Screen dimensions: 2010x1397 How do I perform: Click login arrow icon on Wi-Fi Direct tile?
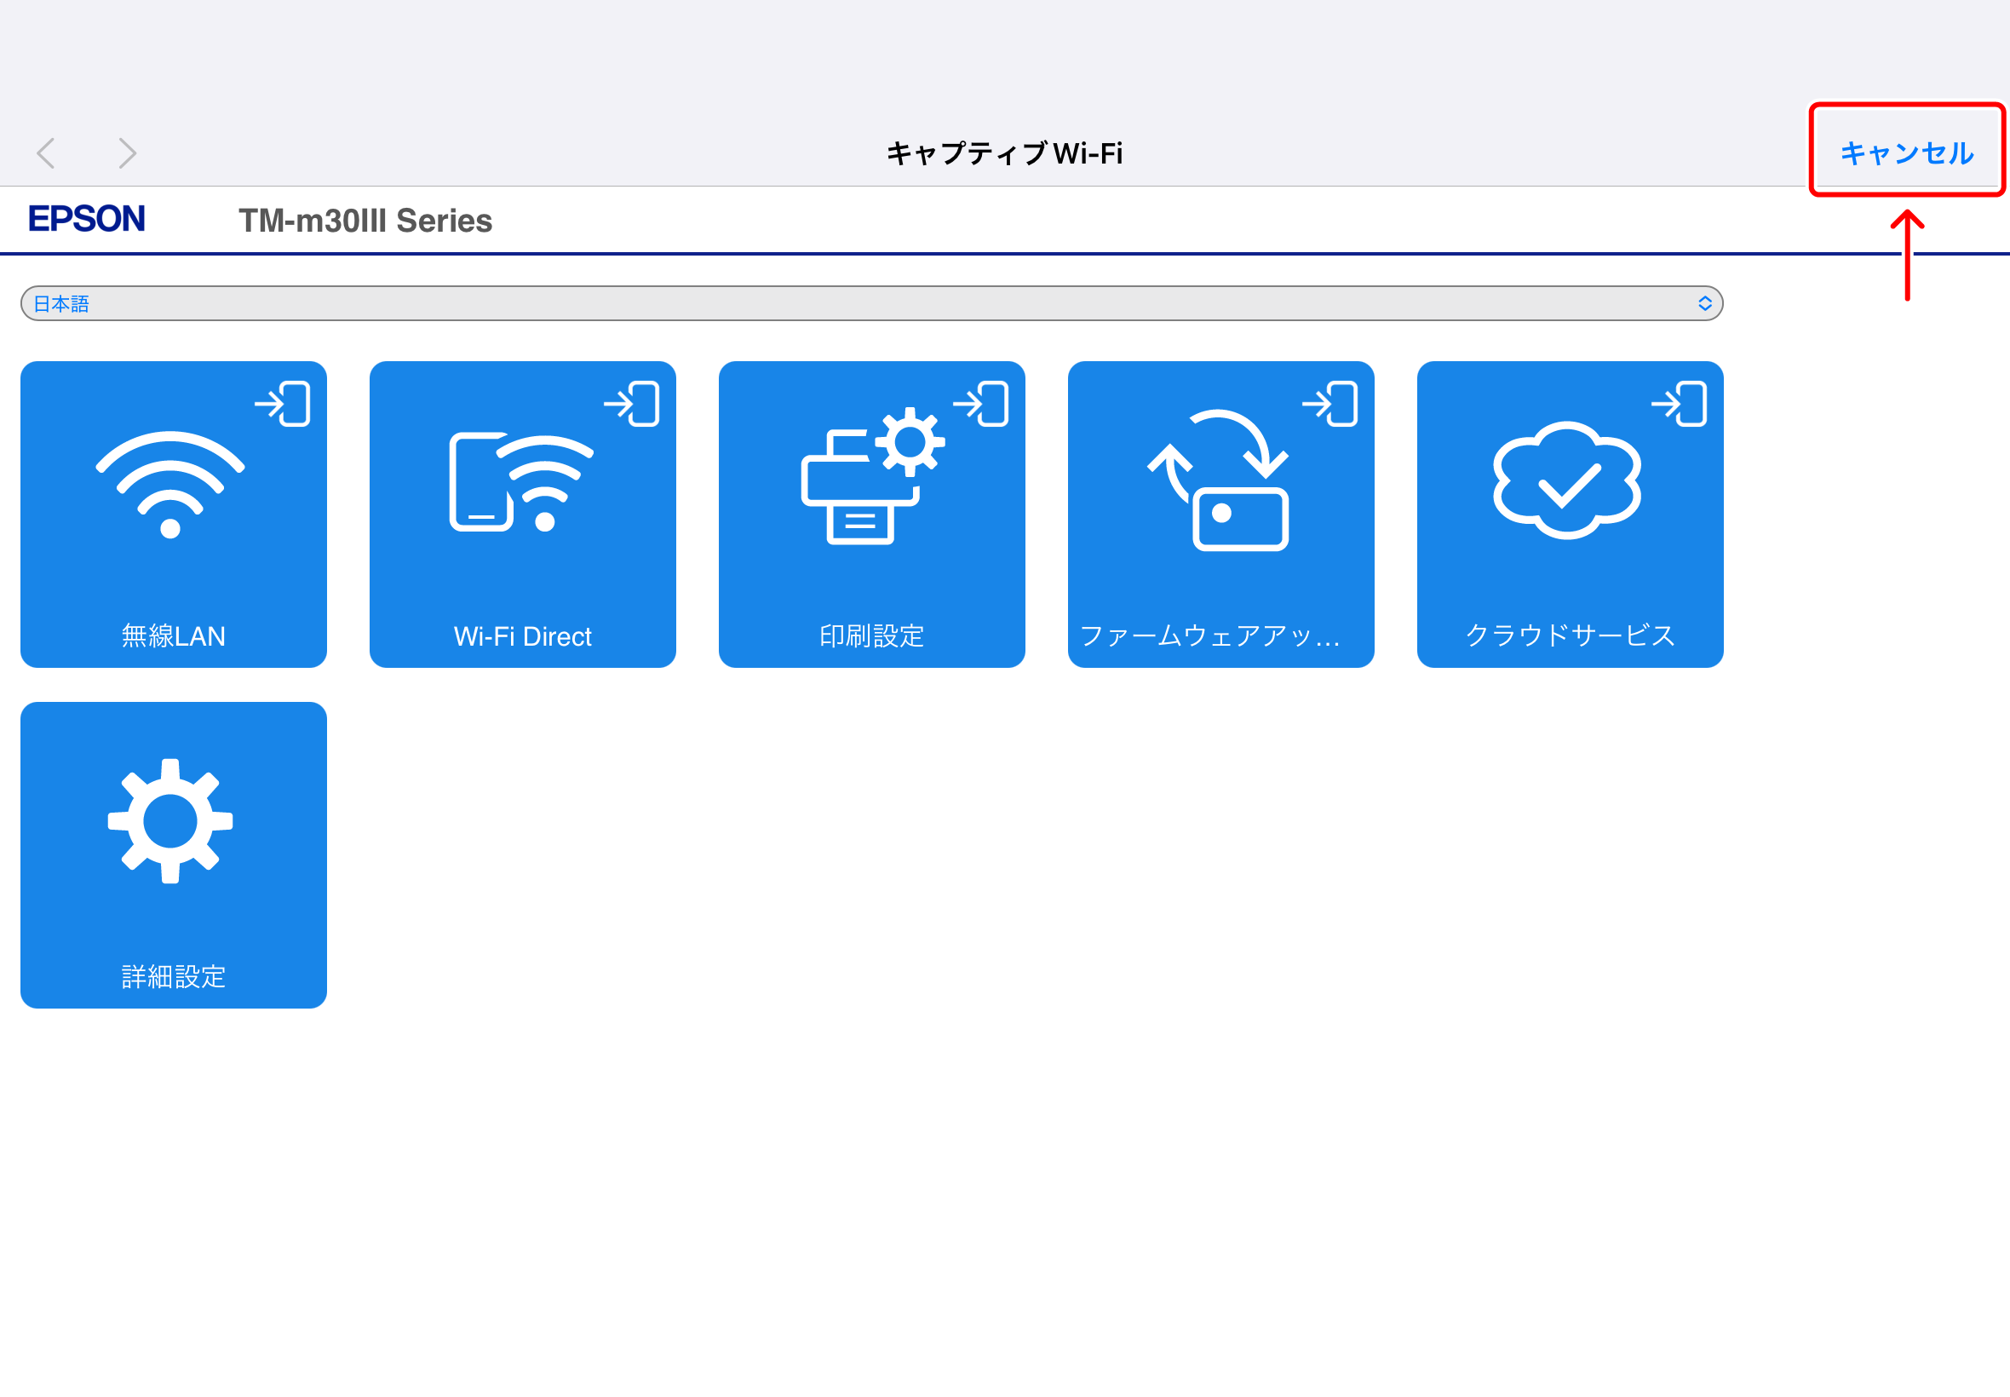coord(632,404)
